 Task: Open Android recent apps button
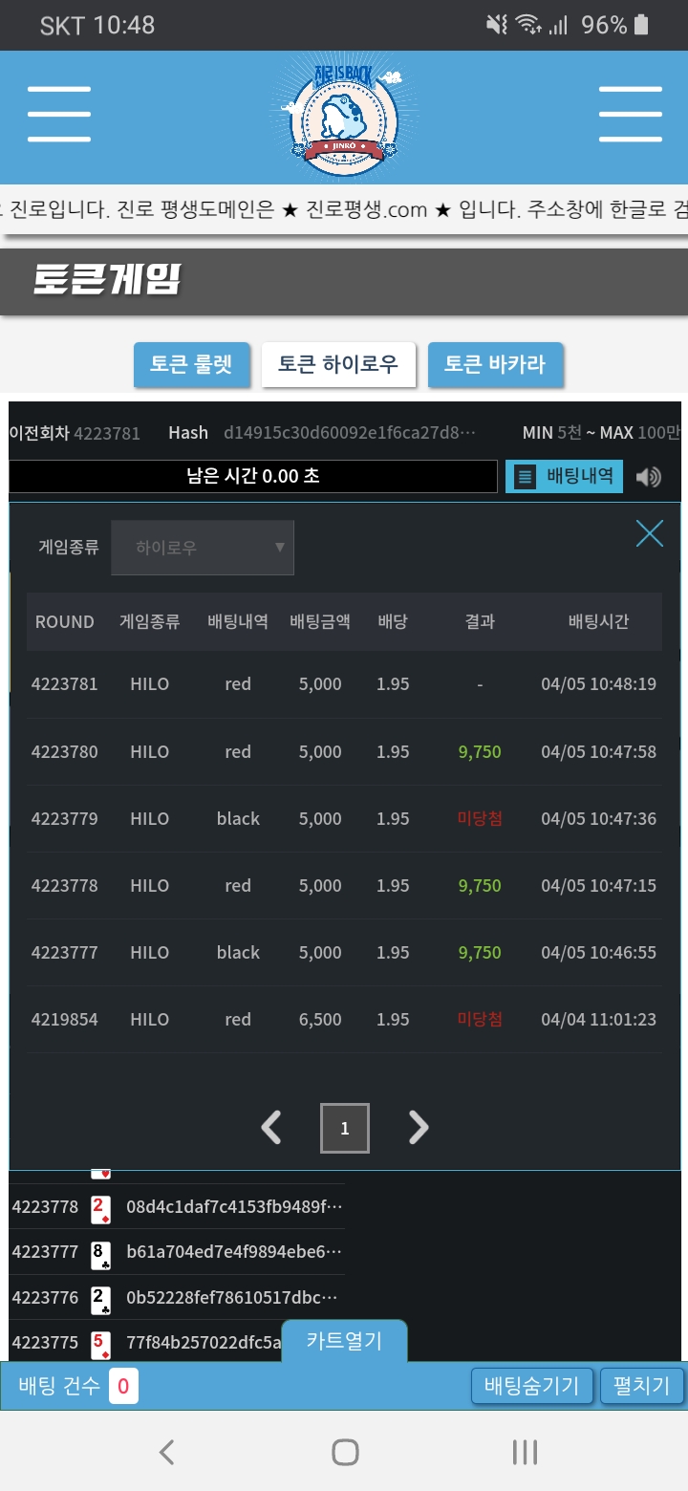click(525, 1452)
